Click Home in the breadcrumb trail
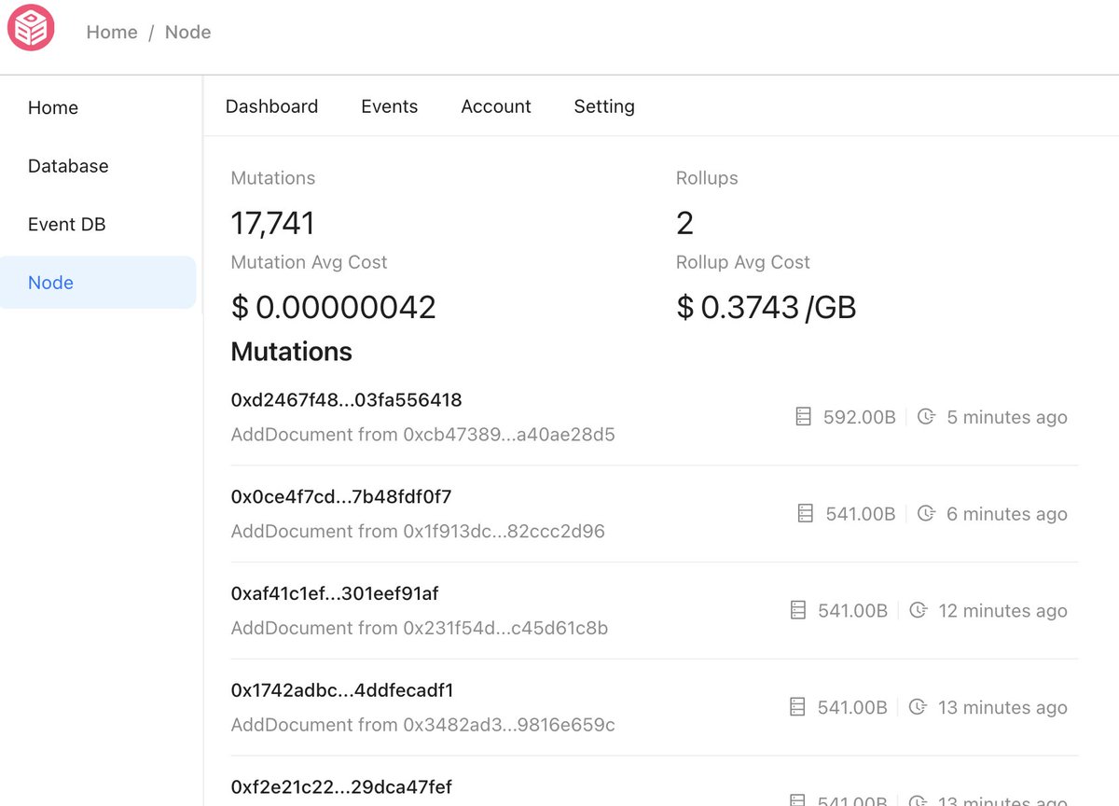This screenshot has width=1119, height=806. tap(111, 32)
